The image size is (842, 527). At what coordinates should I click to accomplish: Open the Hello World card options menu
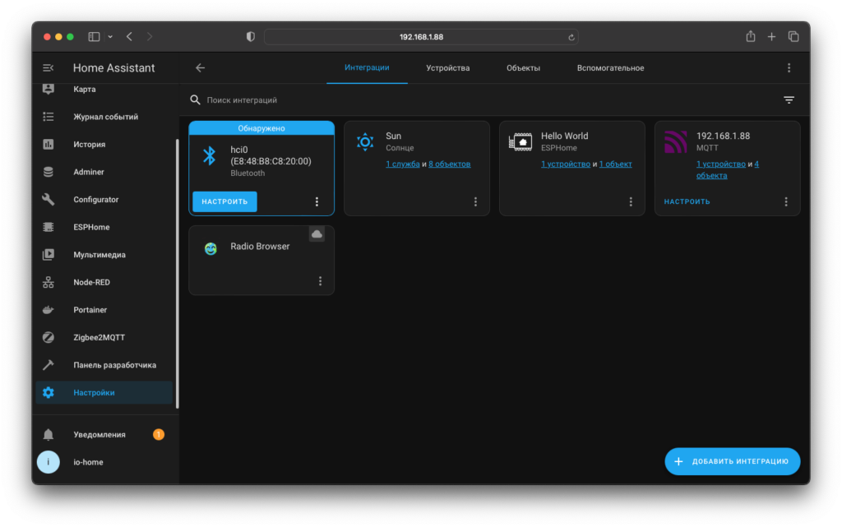point(631,201)
